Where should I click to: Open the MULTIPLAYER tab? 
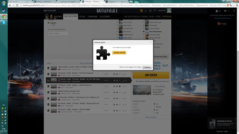tap(71, 17)
